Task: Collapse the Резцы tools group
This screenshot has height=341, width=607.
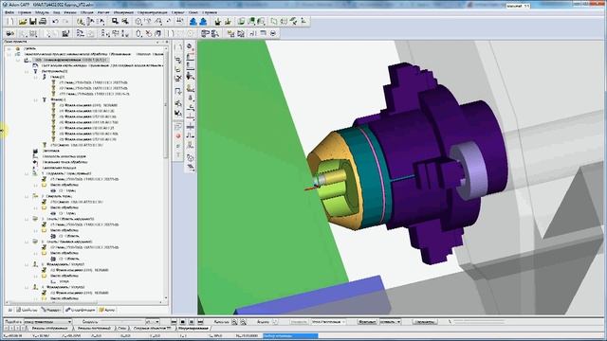Action: tap(35, 77)
